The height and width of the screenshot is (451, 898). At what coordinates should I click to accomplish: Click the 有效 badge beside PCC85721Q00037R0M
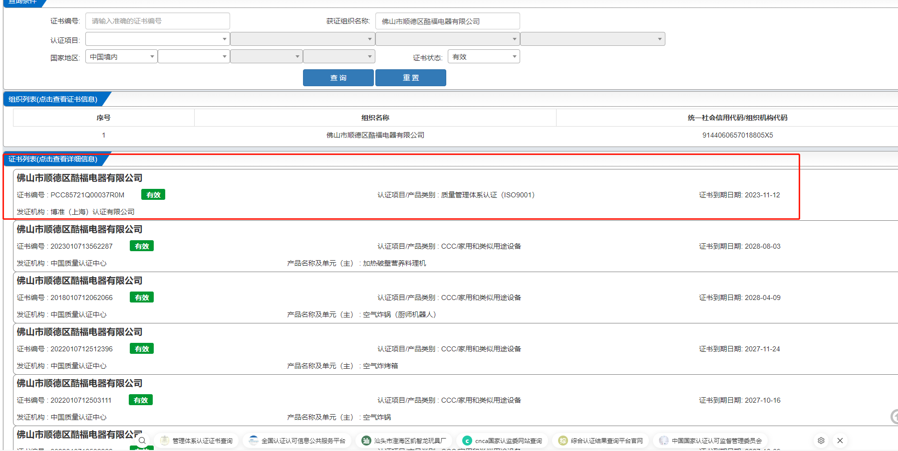(153, 195)
